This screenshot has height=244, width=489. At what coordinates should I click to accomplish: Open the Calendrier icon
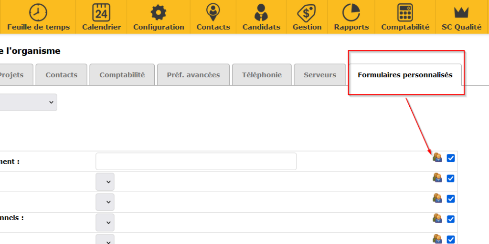coord(101,12)
